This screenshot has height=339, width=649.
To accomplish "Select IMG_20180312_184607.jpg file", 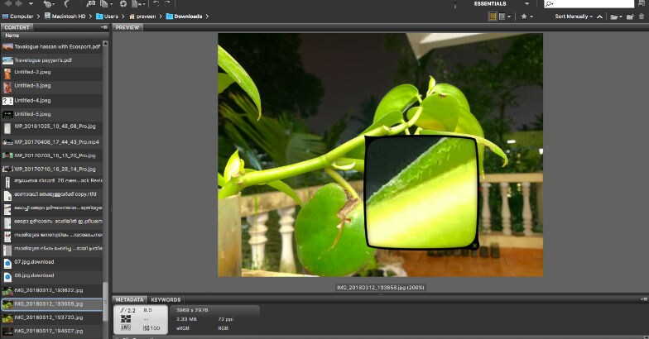I will coord(51,331).
